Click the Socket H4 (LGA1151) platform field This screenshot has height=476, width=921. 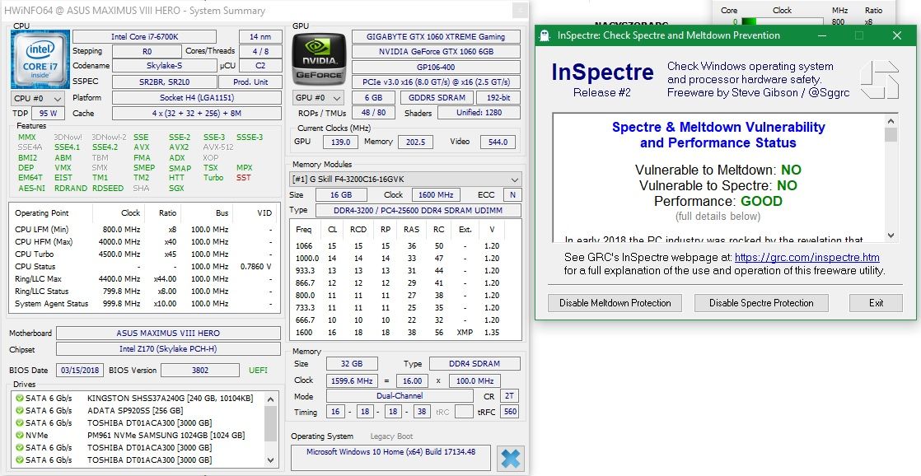197,98
